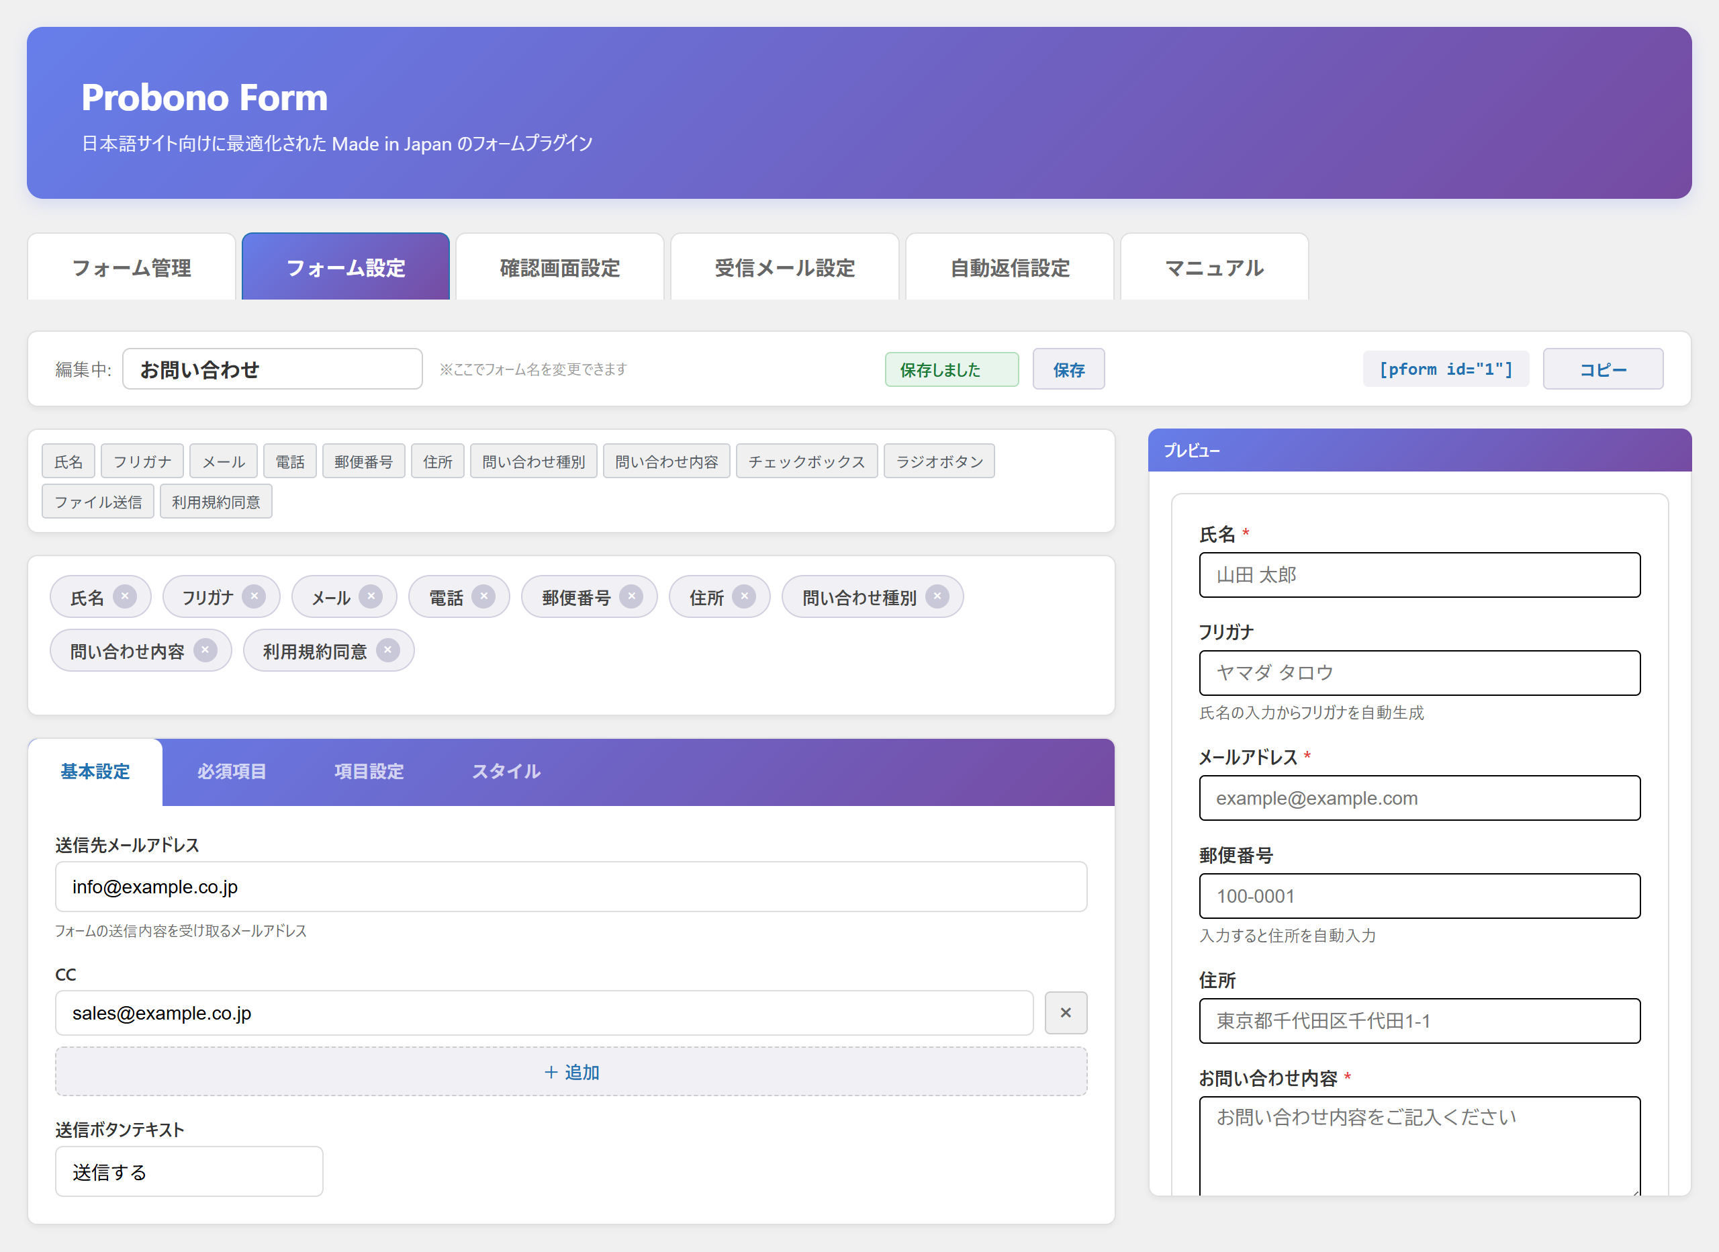
Task: Remove the 郵便番号 field chip via x
Action: (x=631, y=597)
